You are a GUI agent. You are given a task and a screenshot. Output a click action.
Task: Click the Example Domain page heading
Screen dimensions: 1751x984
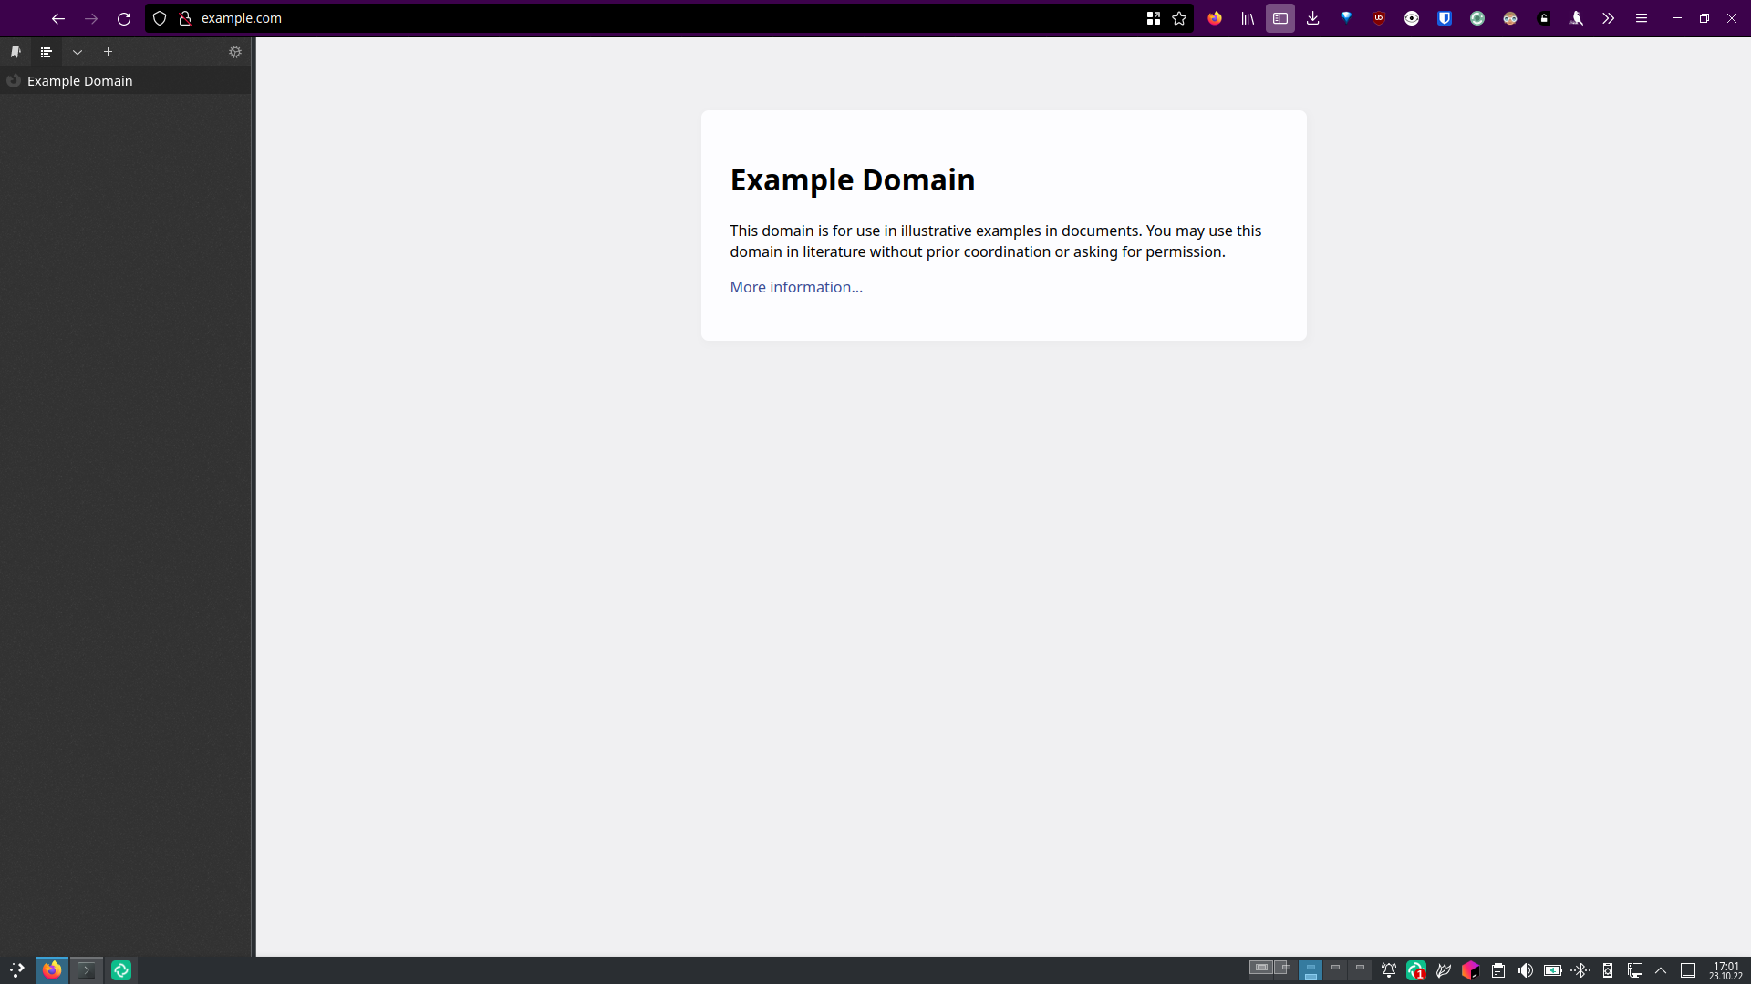[853, 179]
